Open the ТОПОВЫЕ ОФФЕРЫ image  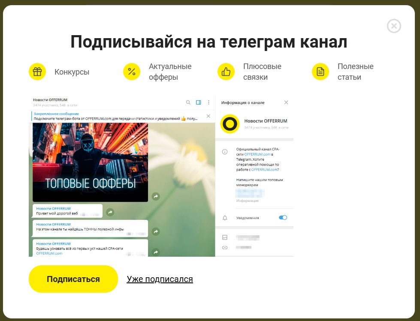90,162
